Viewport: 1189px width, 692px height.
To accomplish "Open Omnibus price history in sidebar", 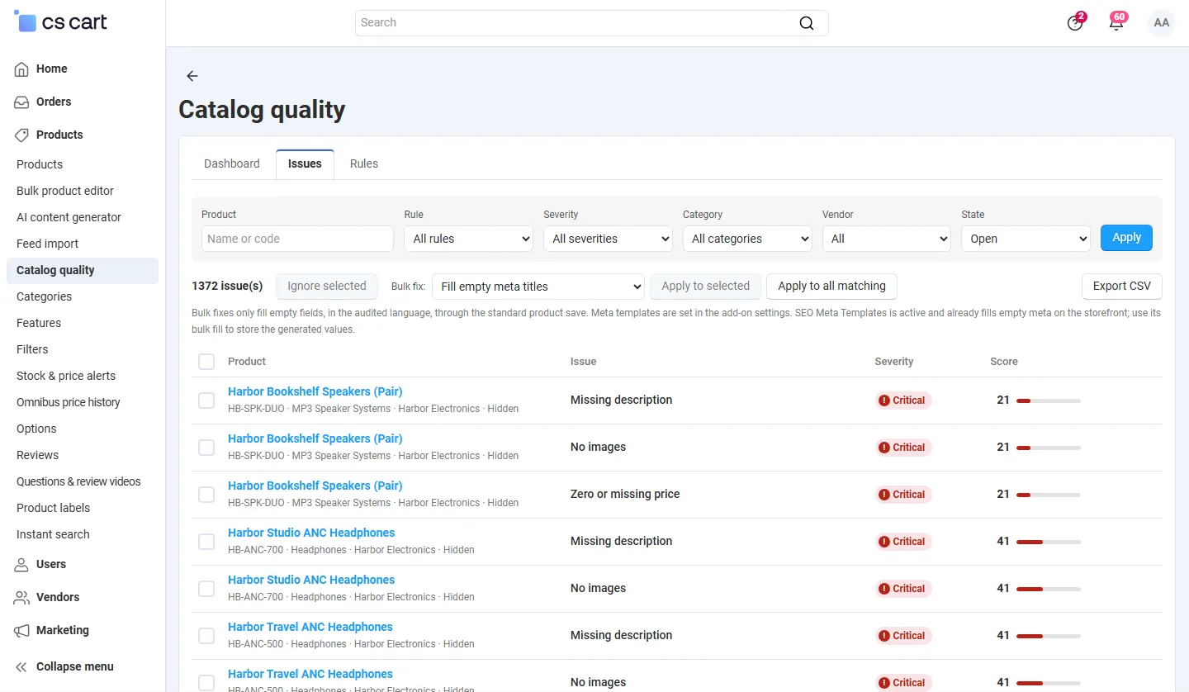I will [x=69, y=402].
